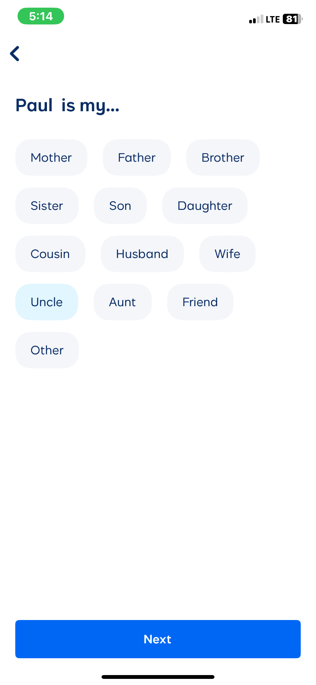This screenshot has width=316, height=685.
Task: Choose Friend as the relationship
Action: 200,302
